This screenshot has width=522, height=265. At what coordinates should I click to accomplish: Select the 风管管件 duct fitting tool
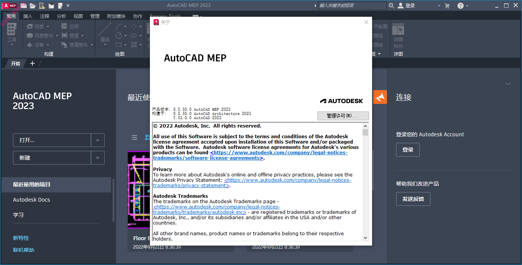tap(40, 36)
